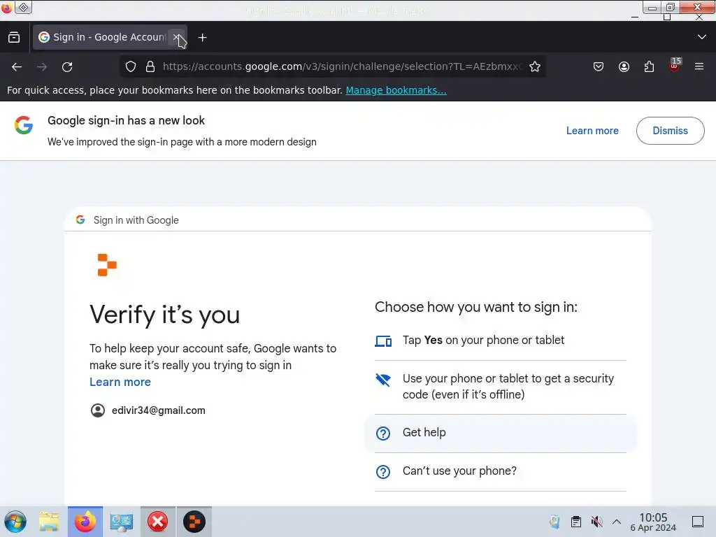The width and height of the screenshot is (716, 537).
Task: Open the window menu diamond icon in title bar
Action: coord(23,7)
